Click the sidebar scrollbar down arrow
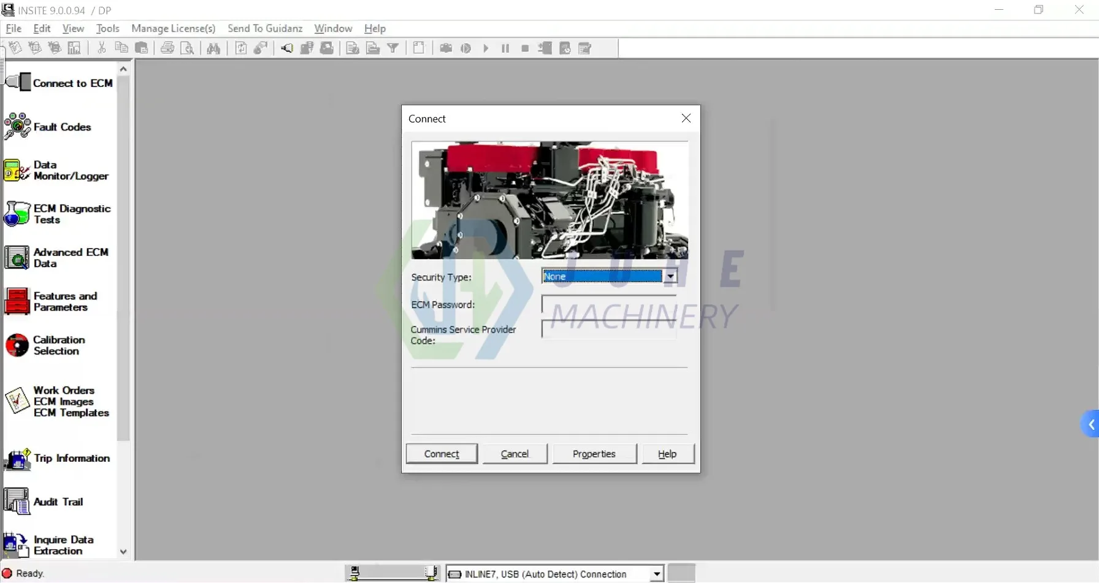The width and height of the screenshot is (1099, 583). point(123,552)
